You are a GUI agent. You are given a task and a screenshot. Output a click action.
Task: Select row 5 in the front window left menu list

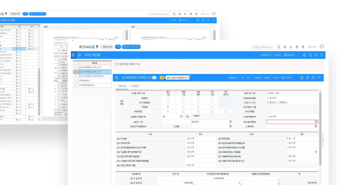click(92, 85)
